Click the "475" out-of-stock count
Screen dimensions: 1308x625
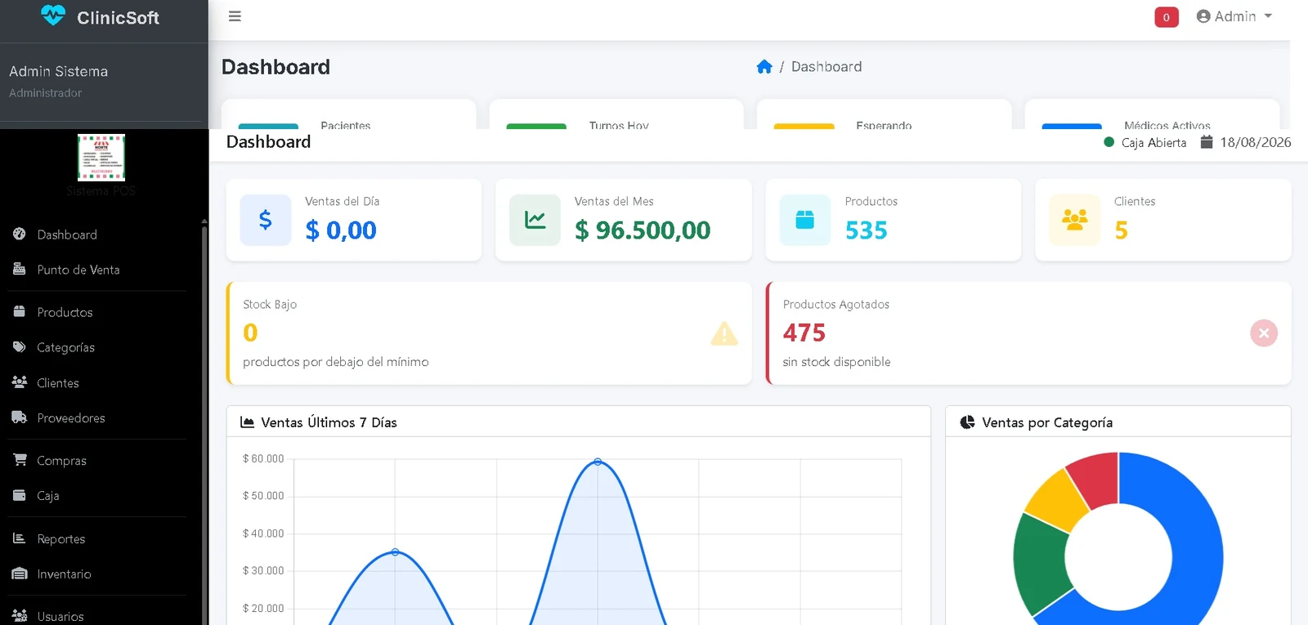(804, 333)
